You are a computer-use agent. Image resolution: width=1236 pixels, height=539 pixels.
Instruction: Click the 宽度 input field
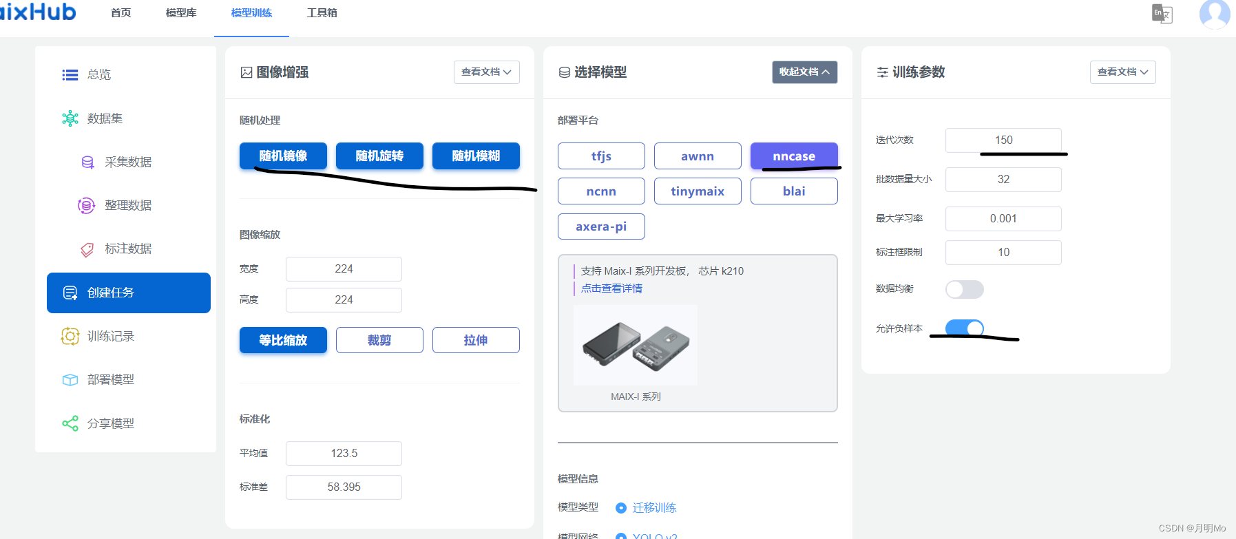(344, 269)
